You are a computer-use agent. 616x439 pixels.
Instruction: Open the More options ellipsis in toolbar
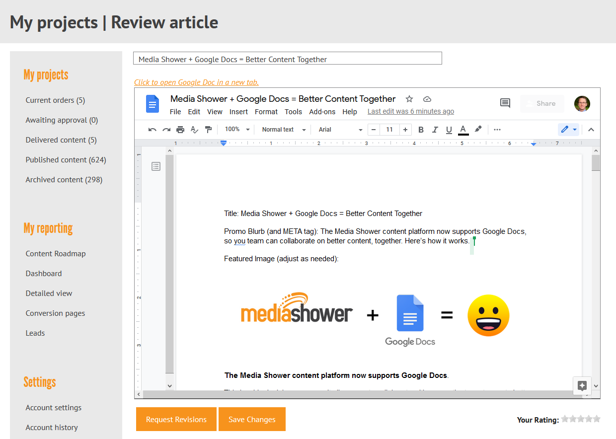[x=497, y=130]
